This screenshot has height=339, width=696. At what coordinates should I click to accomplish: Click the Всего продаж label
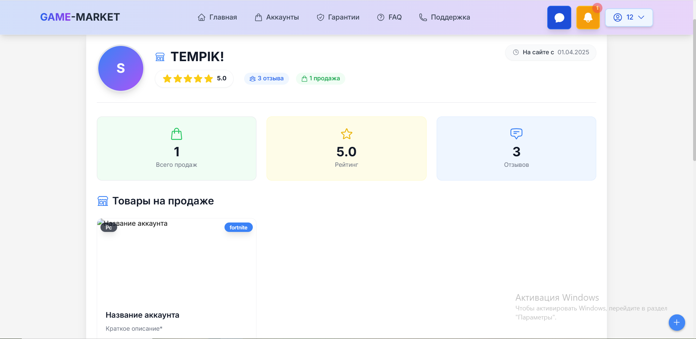(x=177, y=165)
